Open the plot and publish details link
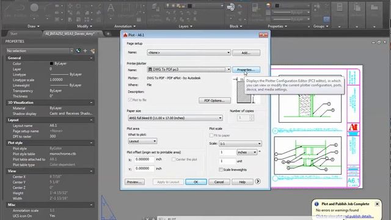 click(x=345, y=216)
